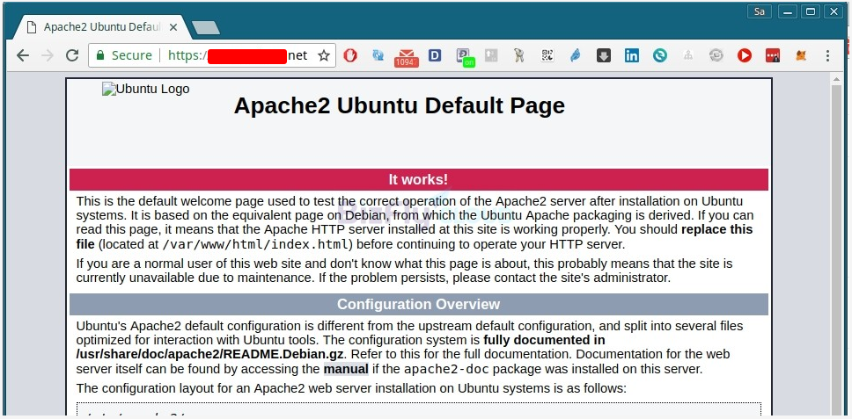Open the grey sitemap hierarchy extension
This screenshot has width=852, height=419.
pos(688,55)
